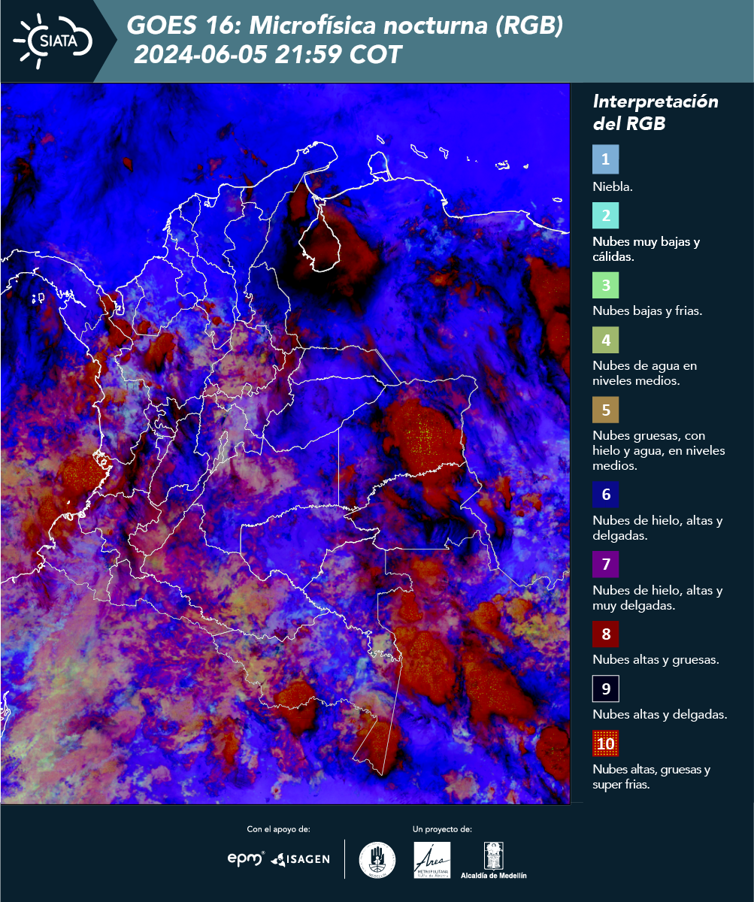Select legend swatch 10 for super cold clouds
Image resolution: width=754 pixels, height=902 pixels.
[x=605, y=744]
